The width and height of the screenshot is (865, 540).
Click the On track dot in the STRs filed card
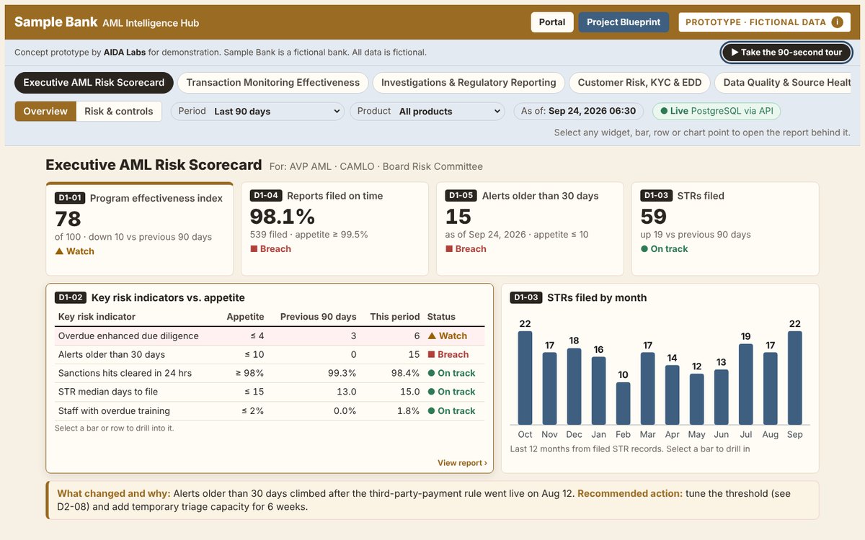pos(644,249)
